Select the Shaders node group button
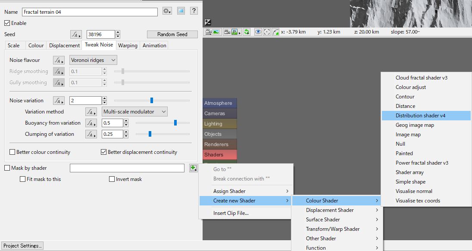Image resolution: width=472 pixels, height=251 pixels. pos(220,155)
